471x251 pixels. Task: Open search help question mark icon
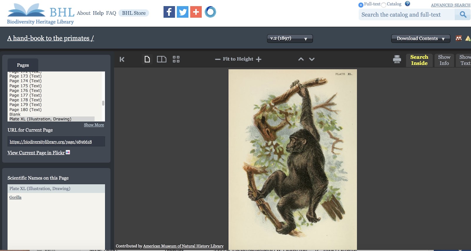[x=407, y=4]
